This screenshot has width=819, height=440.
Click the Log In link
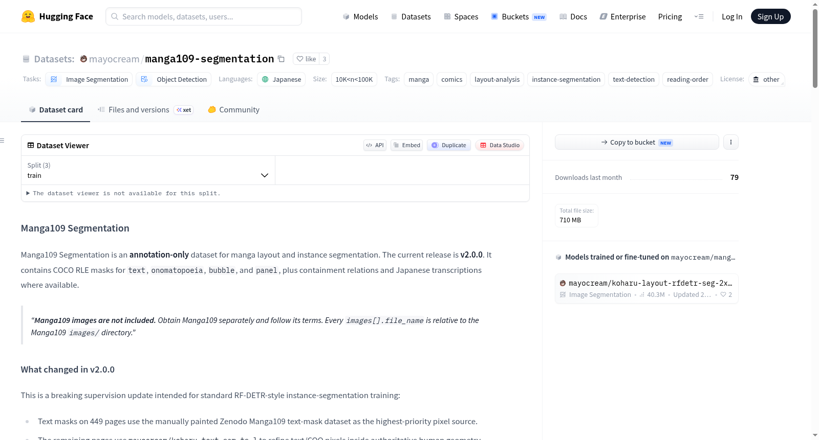pos(732,16)
